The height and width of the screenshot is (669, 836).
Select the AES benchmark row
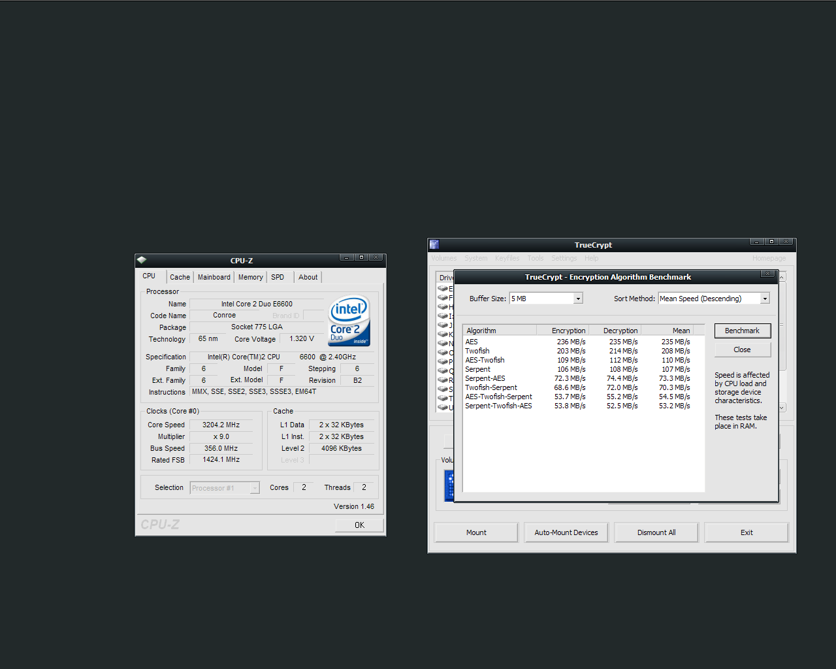pos(577,342)
